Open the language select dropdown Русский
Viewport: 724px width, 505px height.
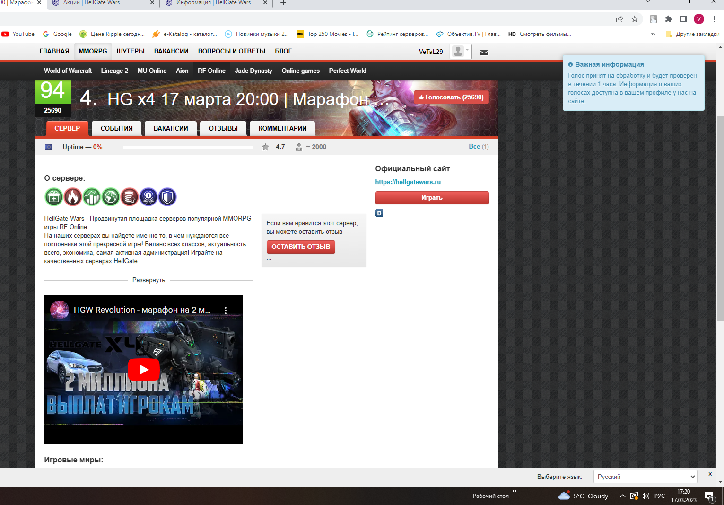click(645, 477)
